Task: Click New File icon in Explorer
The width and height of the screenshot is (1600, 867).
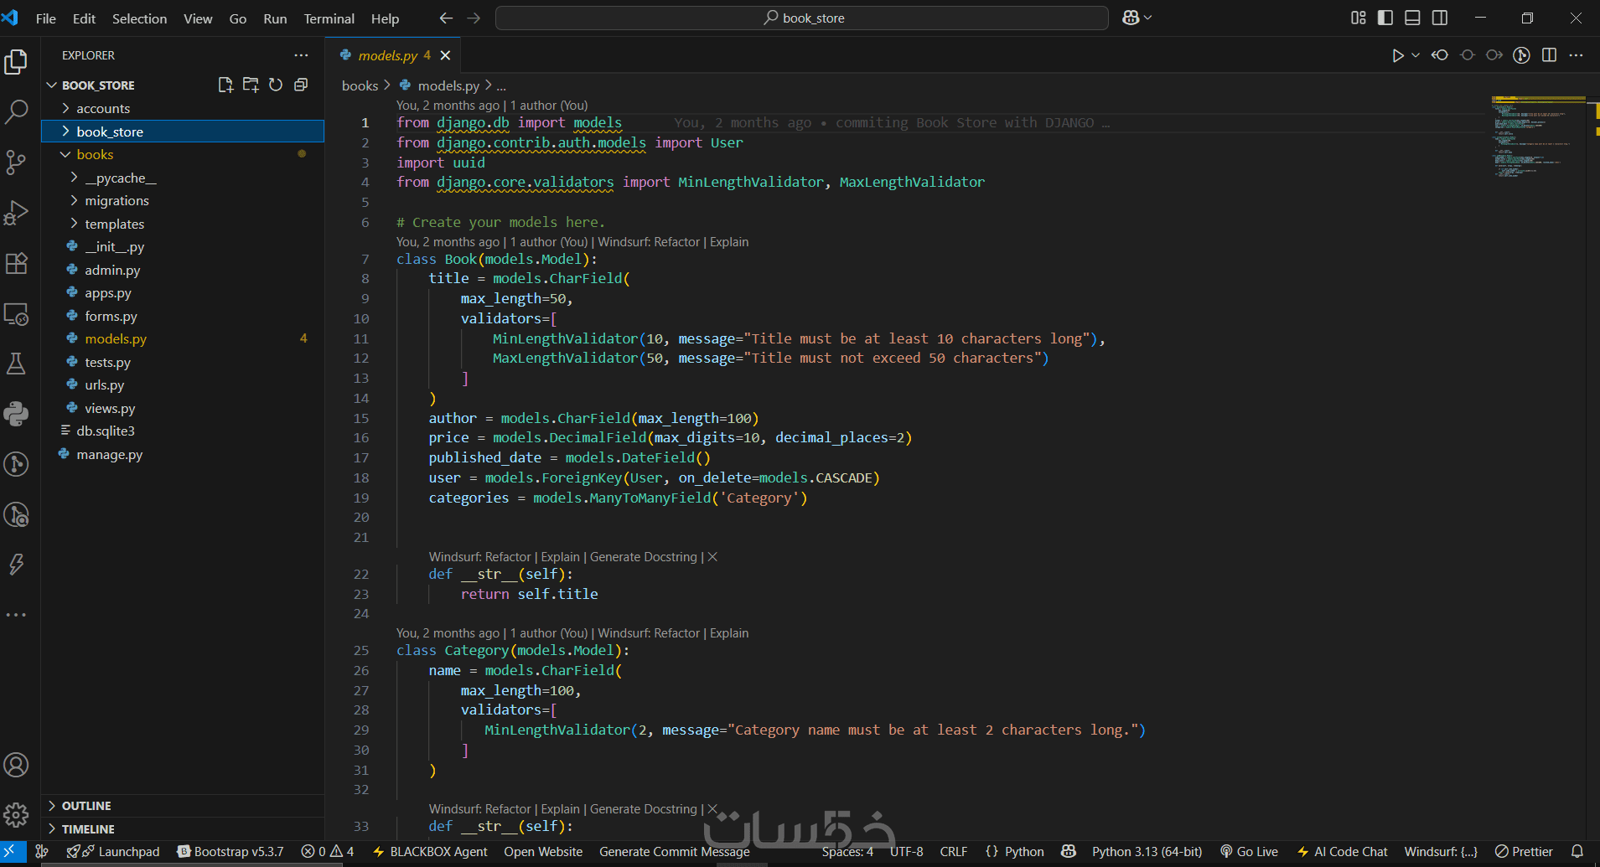Action: (225, 85)
